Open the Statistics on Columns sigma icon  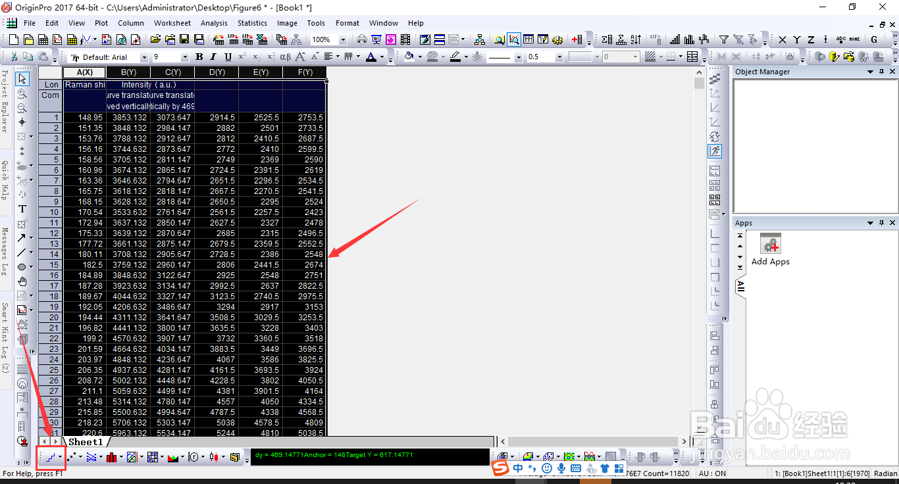coord(607,39)
